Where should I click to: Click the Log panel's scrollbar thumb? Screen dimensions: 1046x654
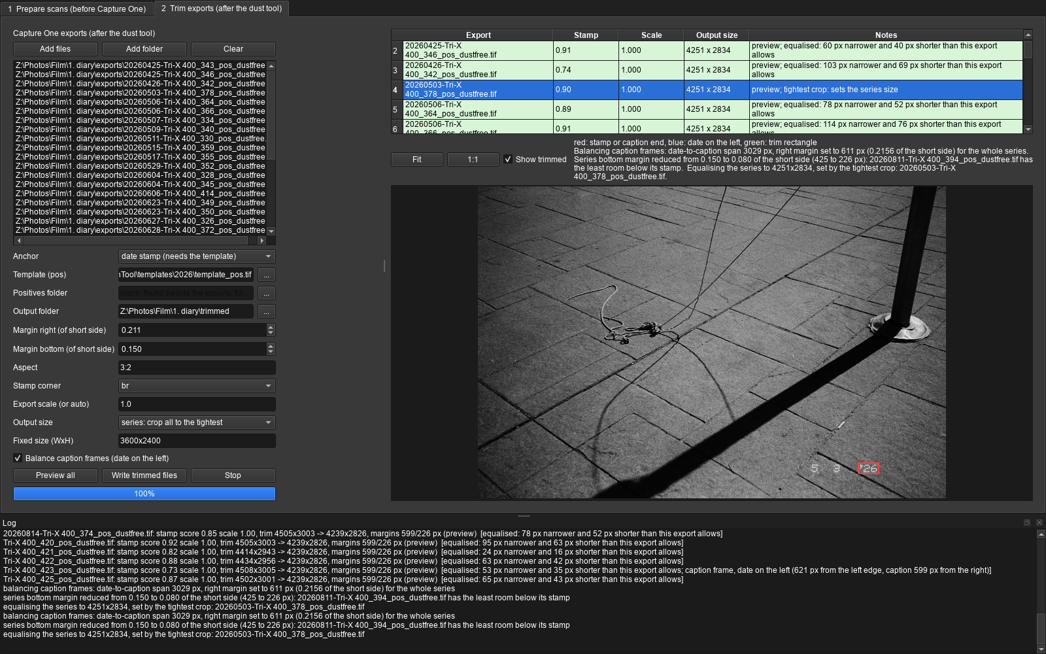point(1041,629)
